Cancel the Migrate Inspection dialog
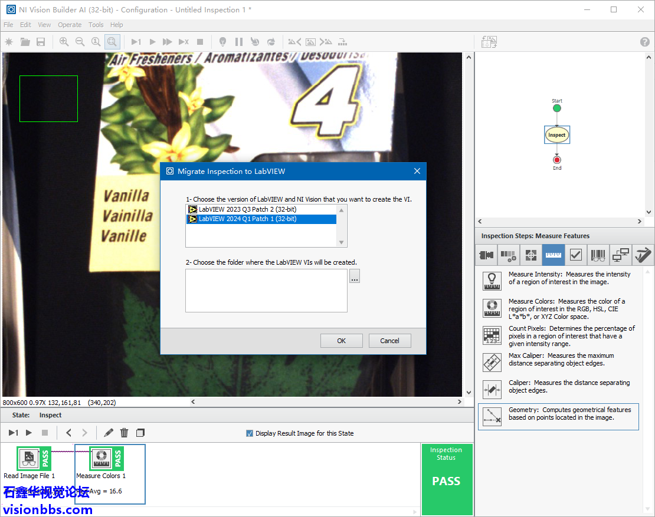Viewport: 655px width, 517px height. 389,341
